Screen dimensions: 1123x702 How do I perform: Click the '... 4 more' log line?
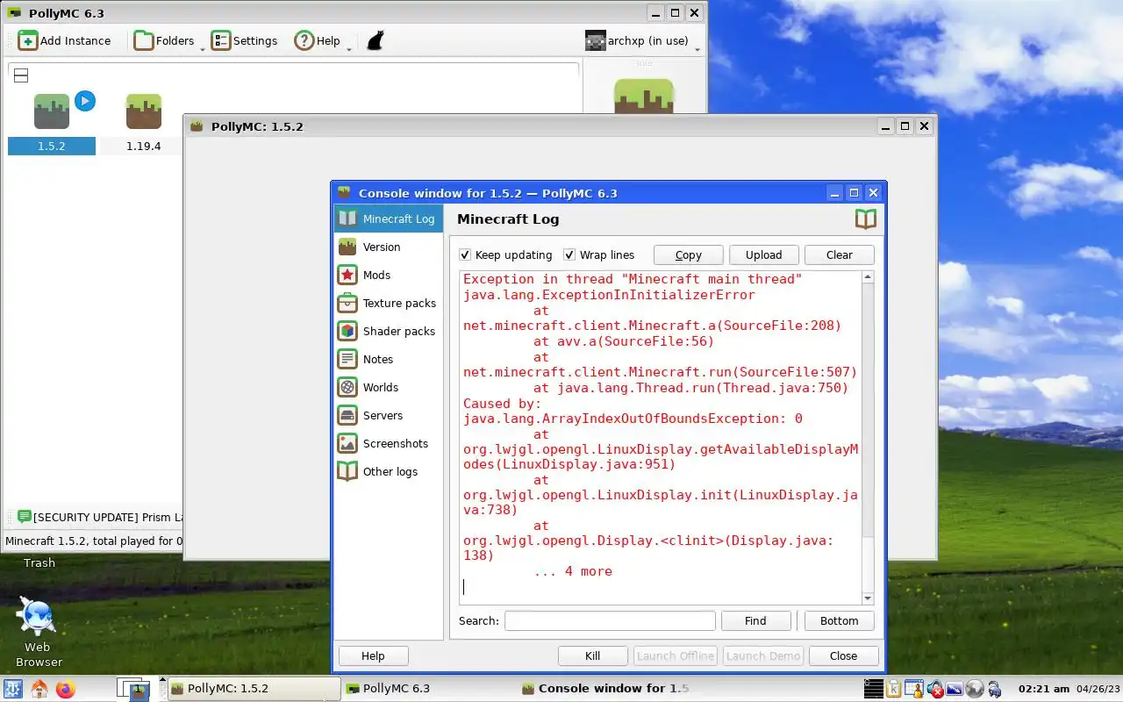[573, 571]
